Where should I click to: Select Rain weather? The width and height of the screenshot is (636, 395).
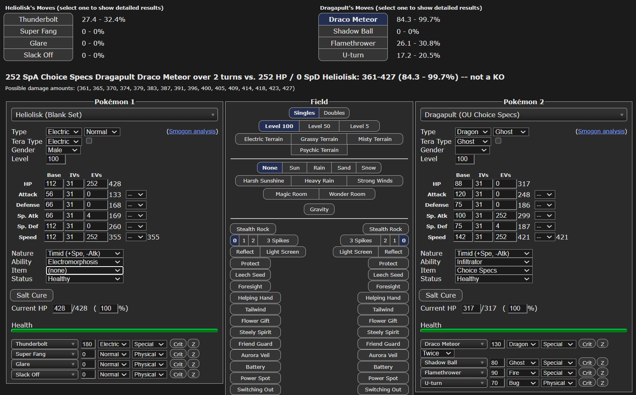click(x=319, y=168)
